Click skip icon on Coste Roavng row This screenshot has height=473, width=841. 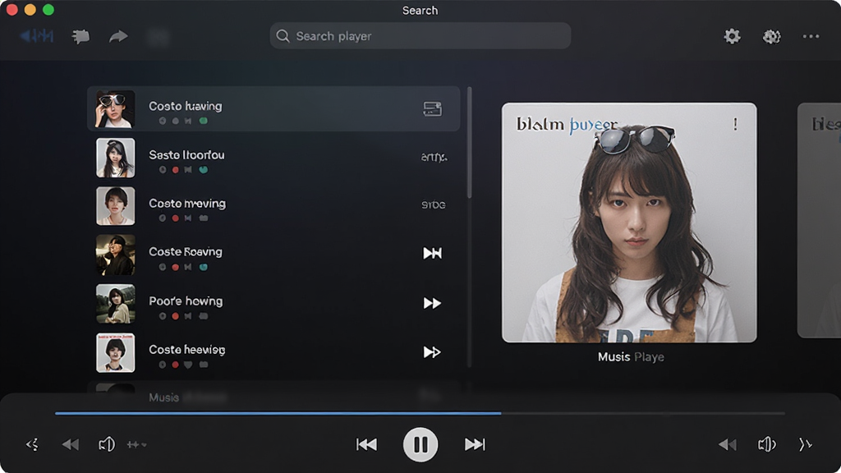tap(432, 253)
